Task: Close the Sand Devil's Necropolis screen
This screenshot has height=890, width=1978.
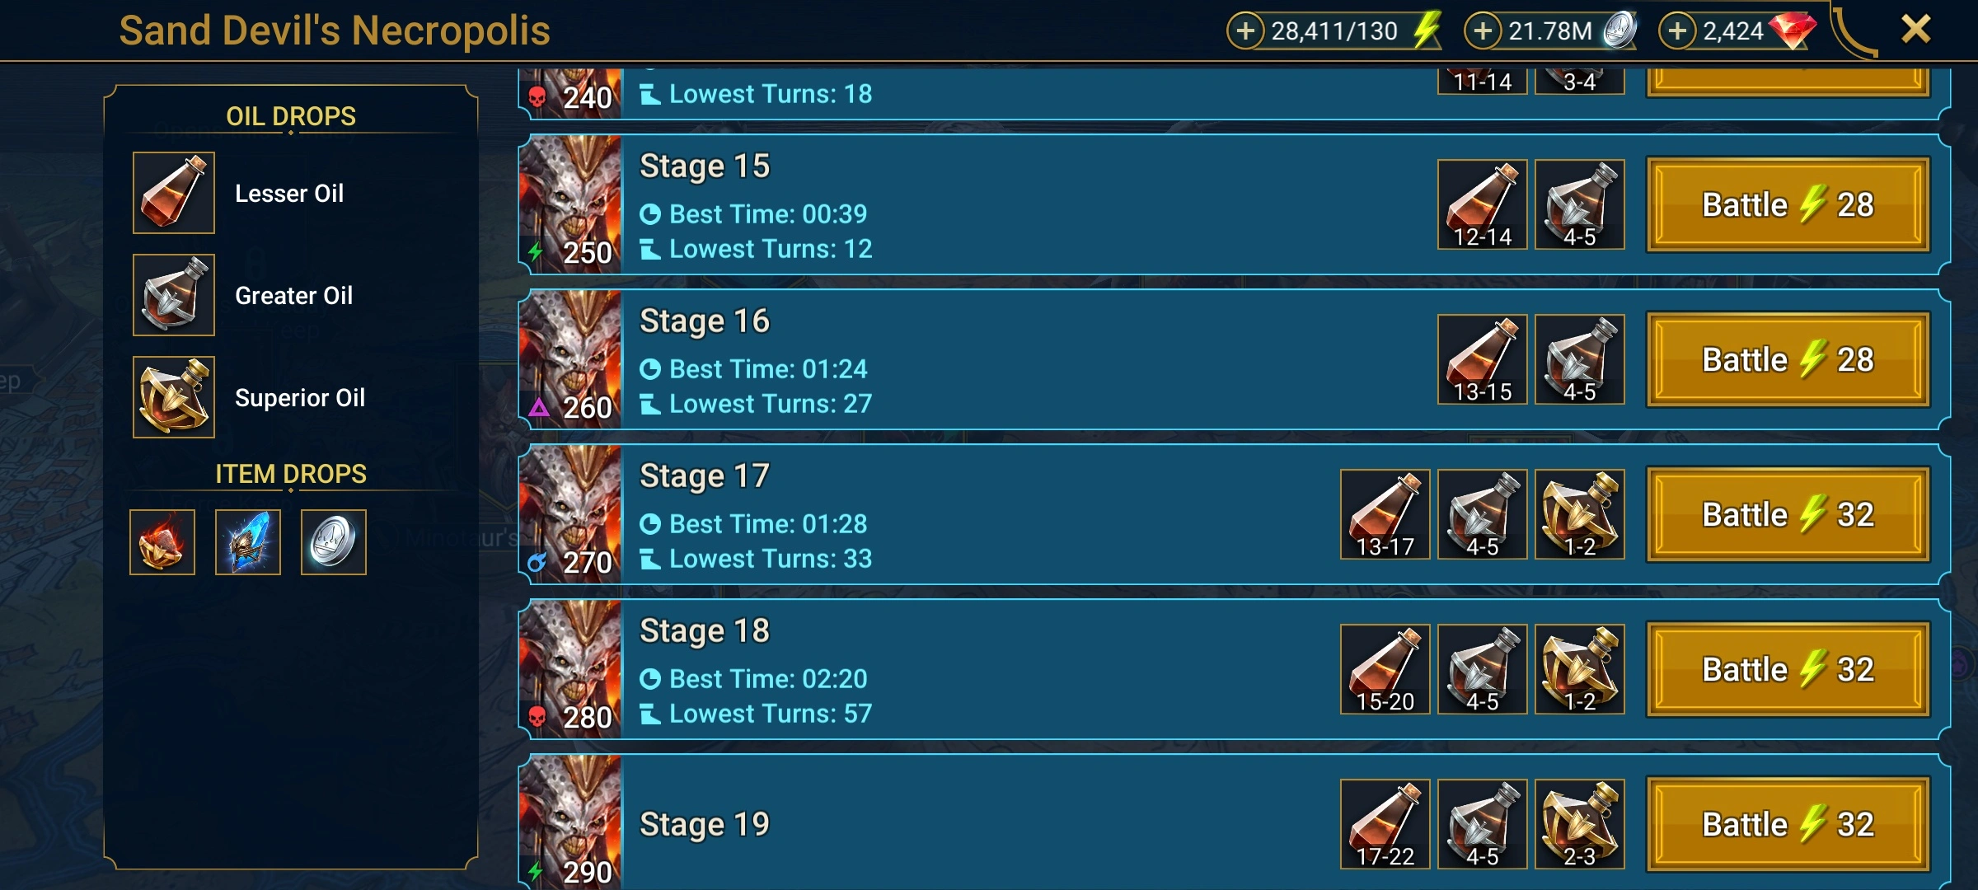Action: click(1916, 30)
